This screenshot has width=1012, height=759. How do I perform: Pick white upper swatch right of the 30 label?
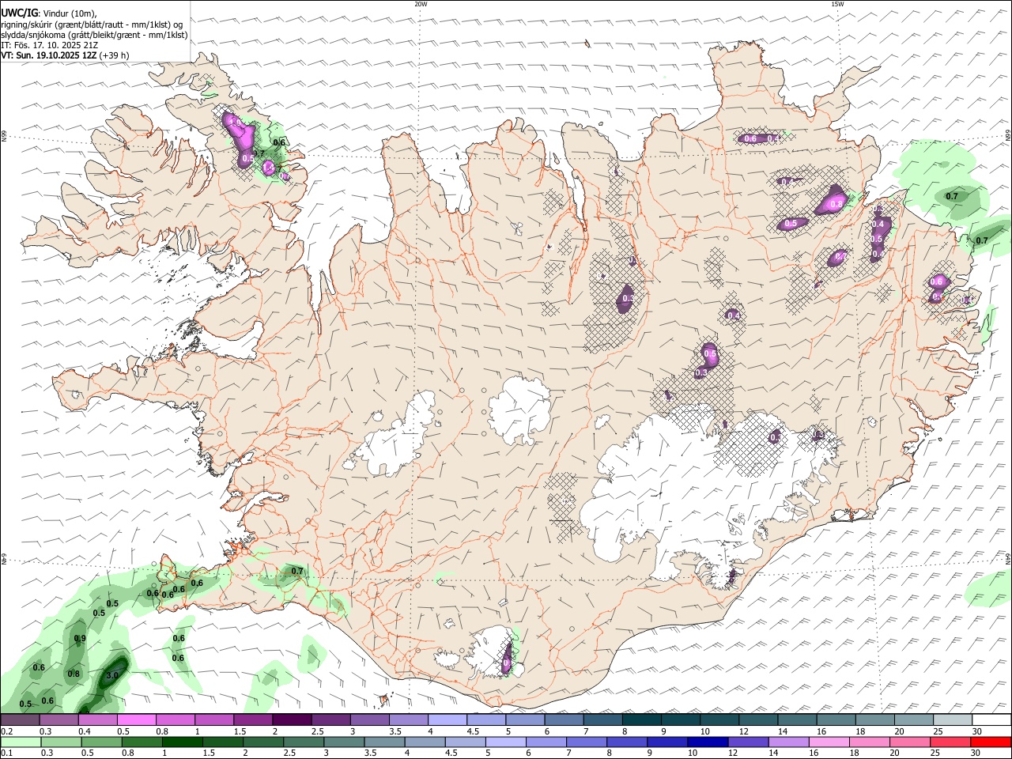click(x=991, y=720)
